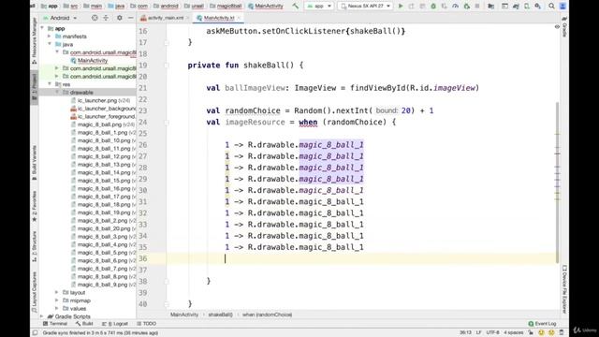Select MainActivity file in project tree
Screen dimensions: 599x337
[93, 60]
